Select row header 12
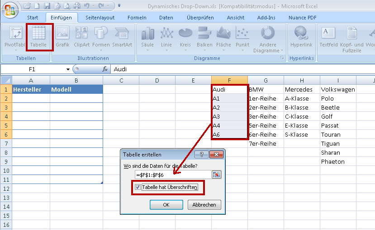 point(6,189)
